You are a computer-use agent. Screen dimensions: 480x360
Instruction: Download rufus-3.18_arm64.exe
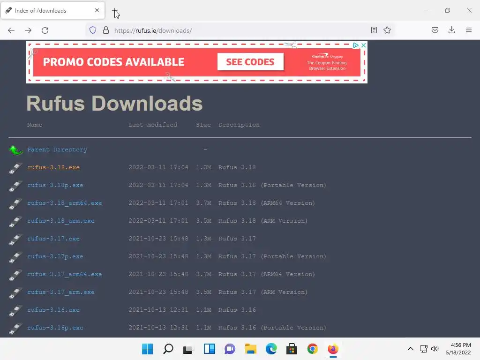65,203
